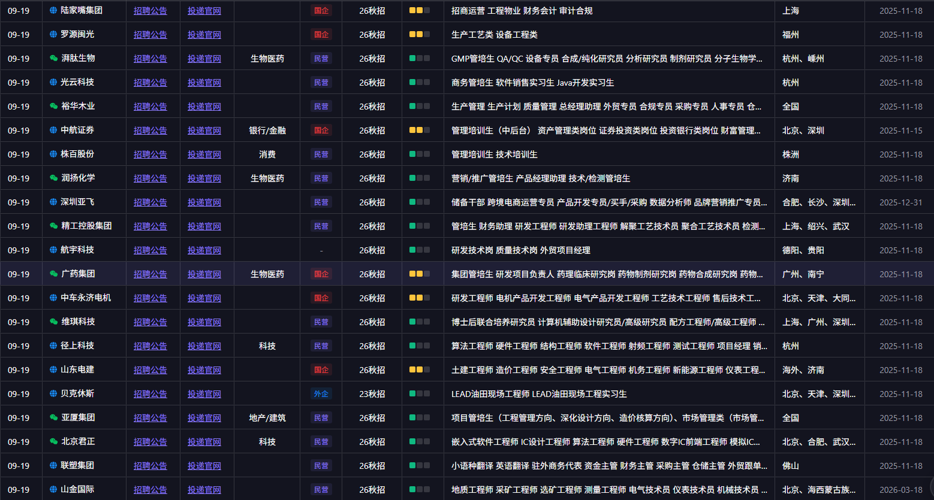Click location 株洲 in 株百股份 row
Viewport: 934px width, 500px height.
(791, 154)
